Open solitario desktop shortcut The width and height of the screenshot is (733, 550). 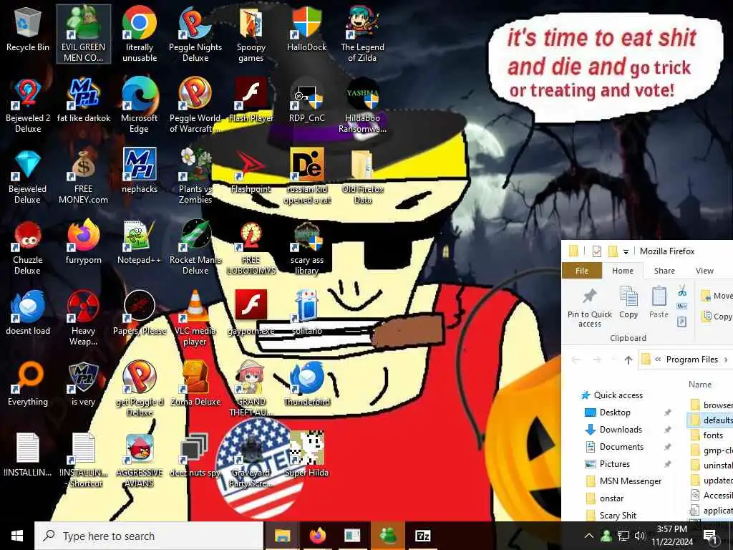pyautogui.click(x=306, y=314)
